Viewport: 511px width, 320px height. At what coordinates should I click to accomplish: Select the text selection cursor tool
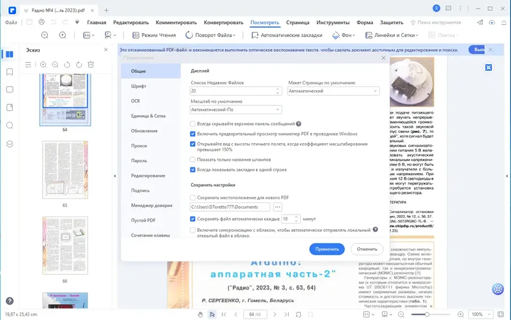(x=212, y=314)
